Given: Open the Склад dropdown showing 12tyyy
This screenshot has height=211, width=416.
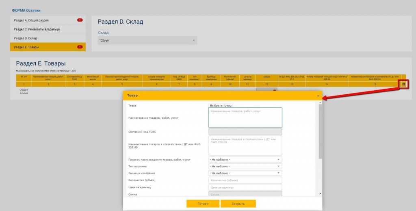Looking at the screenshot, I should (x=147, y=41).
